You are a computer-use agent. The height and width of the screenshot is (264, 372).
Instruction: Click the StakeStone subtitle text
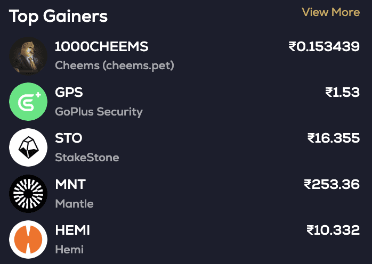[x=87, y=158]
